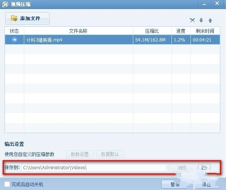Screen dimensions: 226x190
Task: Click the status arrow icon of 计科3健美操.mp4
Action: (x=14, y=40)
